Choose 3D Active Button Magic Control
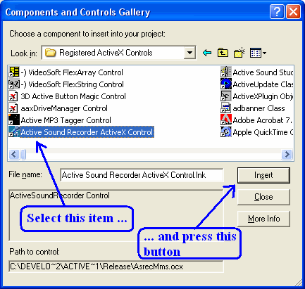The width and height of the screenshot is (305, 289). (67, 96)
